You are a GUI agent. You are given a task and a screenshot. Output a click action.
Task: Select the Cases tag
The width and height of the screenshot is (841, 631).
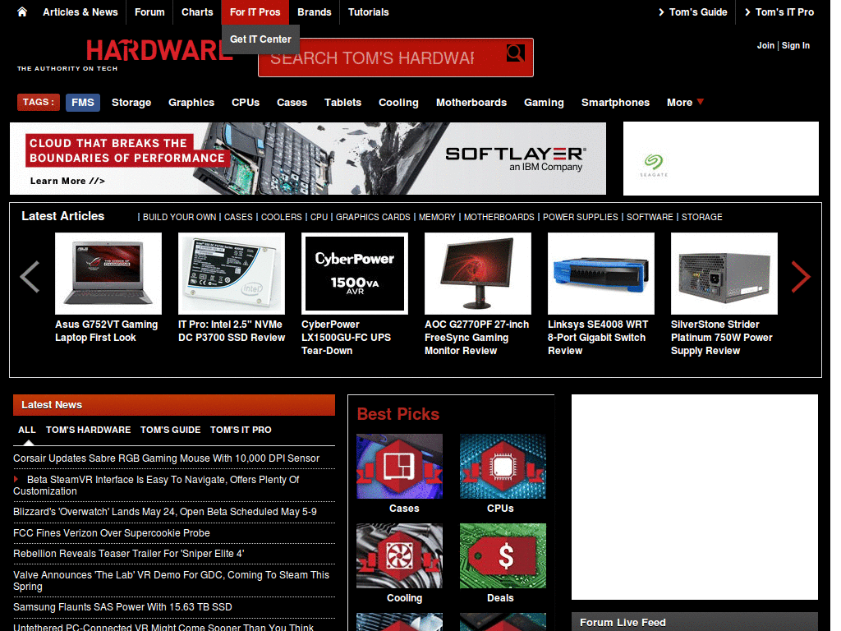pyautogui.click(x=292, y=103)
